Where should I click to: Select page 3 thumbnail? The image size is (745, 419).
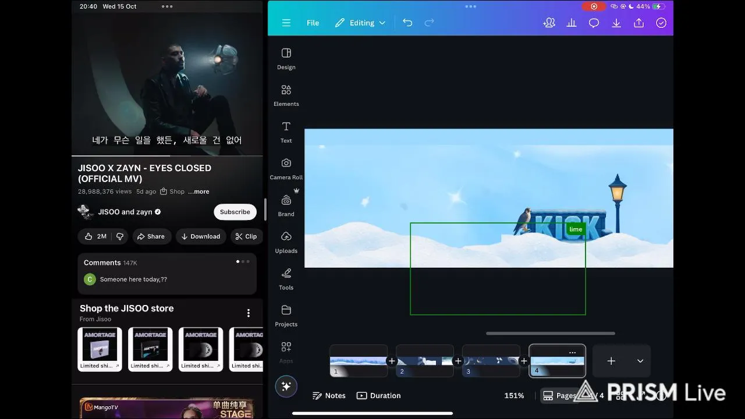(x=491, y=361)
